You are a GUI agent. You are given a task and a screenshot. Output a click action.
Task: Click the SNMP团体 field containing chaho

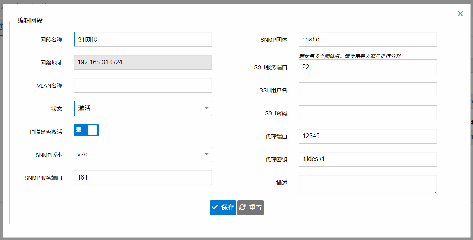(x=368, y=39)
